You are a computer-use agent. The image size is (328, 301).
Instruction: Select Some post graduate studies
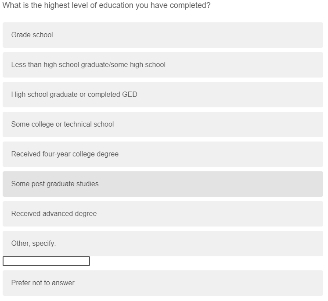tap(162, 184)
